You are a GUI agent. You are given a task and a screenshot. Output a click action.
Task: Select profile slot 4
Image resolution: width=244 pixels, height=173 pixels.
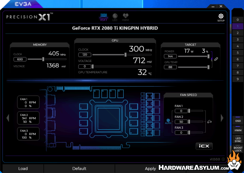237,46
